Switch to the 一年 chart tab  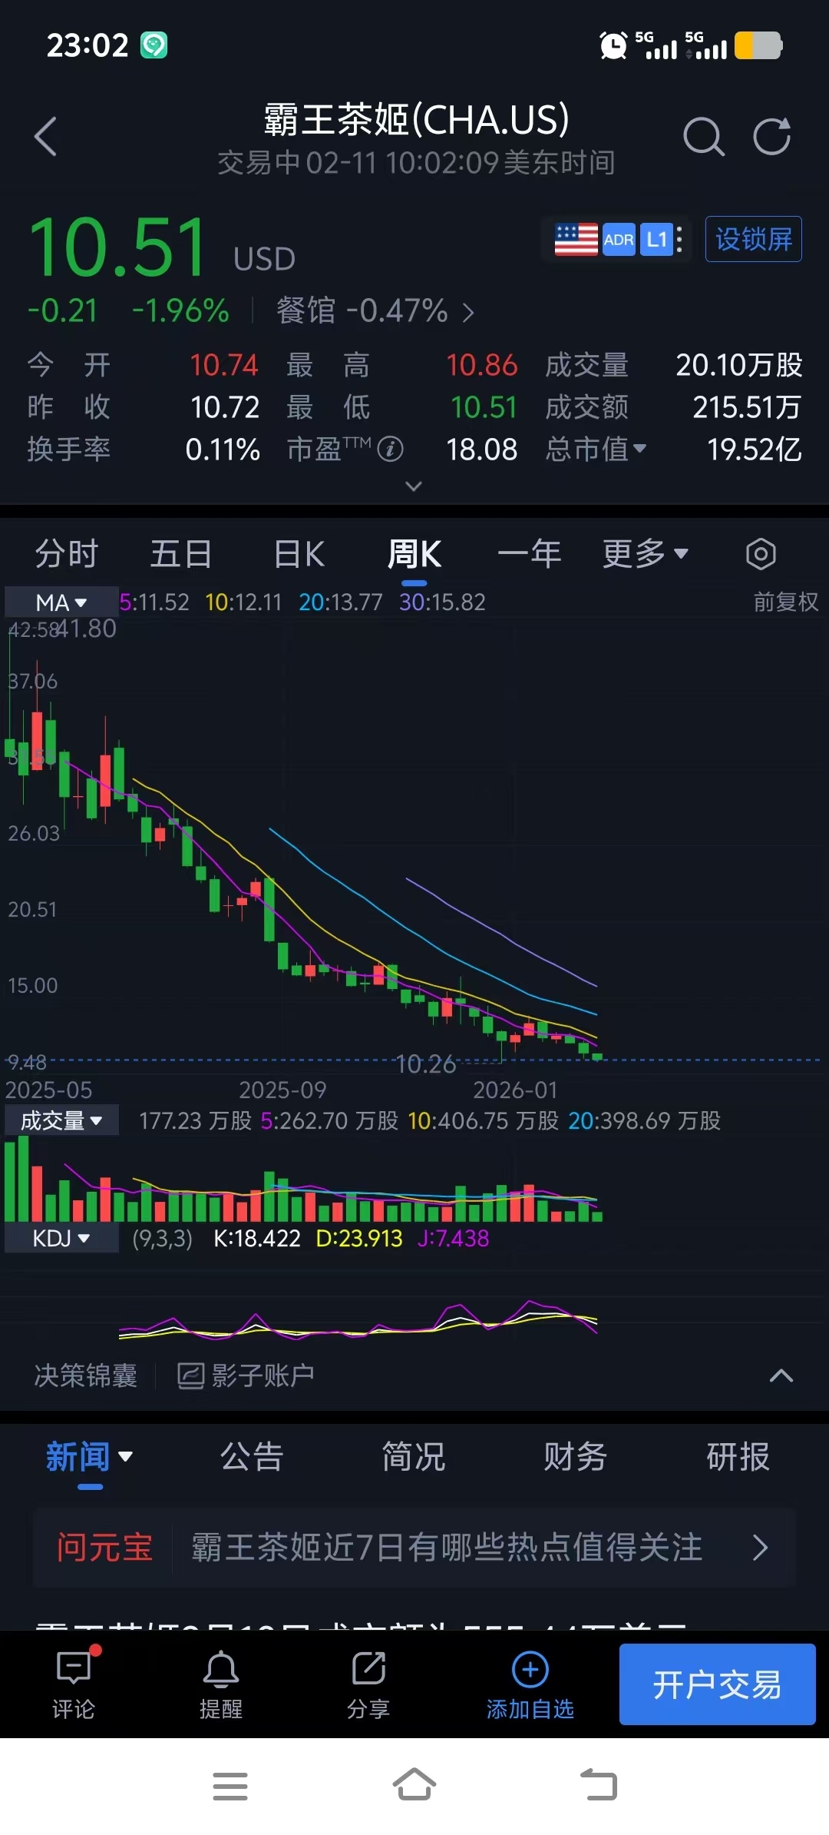(x=530, y=554)
